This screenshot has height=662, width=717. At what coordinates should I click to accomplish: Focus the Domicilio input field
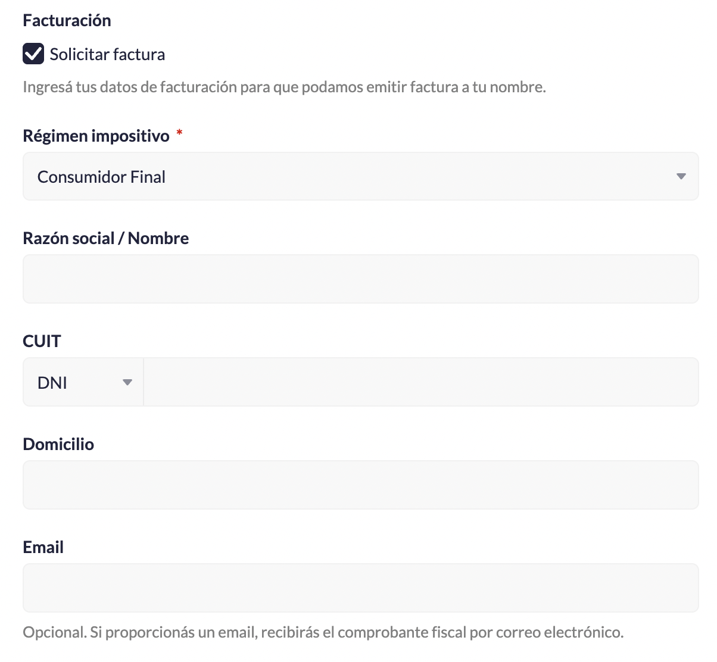coord(360,485)
